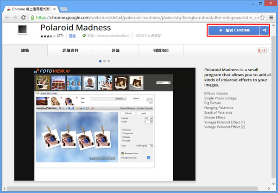
Task: Click the left arrow on horizontal scrollbar
Action: point(5,188)
